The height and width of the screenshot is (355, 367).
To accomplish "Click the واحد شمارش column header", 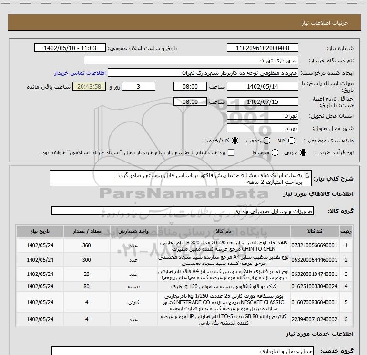I will (133, 231).
